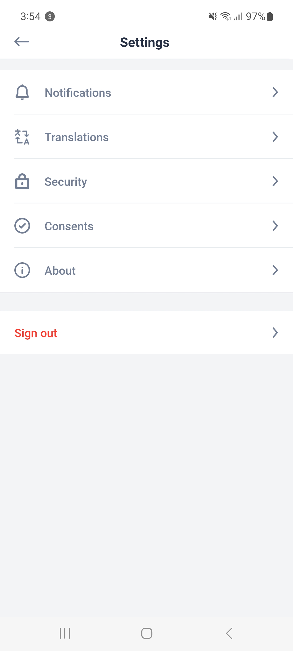Image resolution: width=293 pixels, height=651 pixels.
Task: Open Consents via its right chevron
Action: [275, 226]
